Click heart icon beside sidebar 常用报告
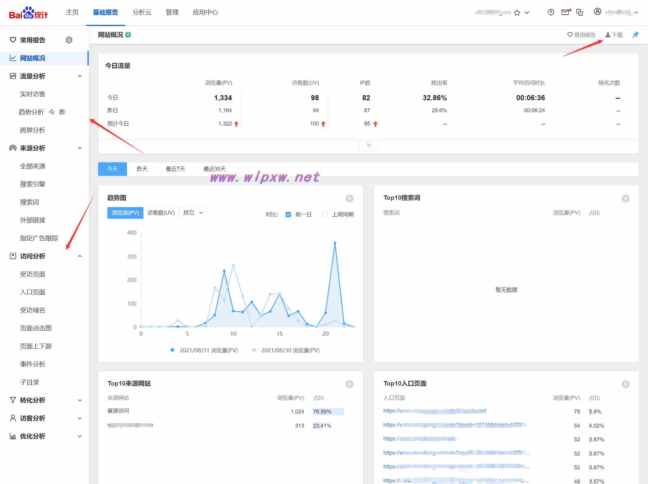 [13, 40]
